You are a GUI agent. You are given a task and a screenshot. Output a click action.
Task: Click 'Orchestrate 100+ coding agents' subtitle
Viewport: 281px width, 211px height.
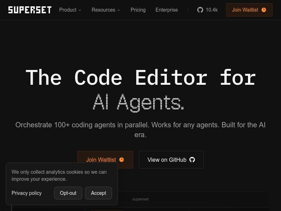[140, 130]
